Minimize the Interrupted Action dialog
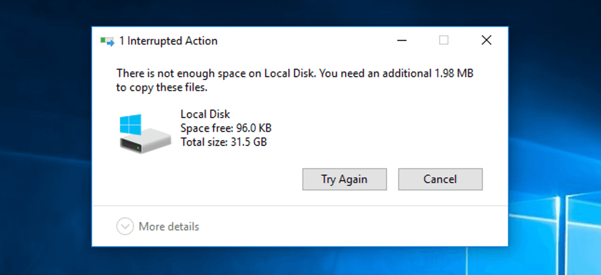The image size is (601, 275). coord(402,40)
